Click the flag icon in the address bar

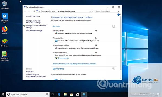click(x=38, y=11)
